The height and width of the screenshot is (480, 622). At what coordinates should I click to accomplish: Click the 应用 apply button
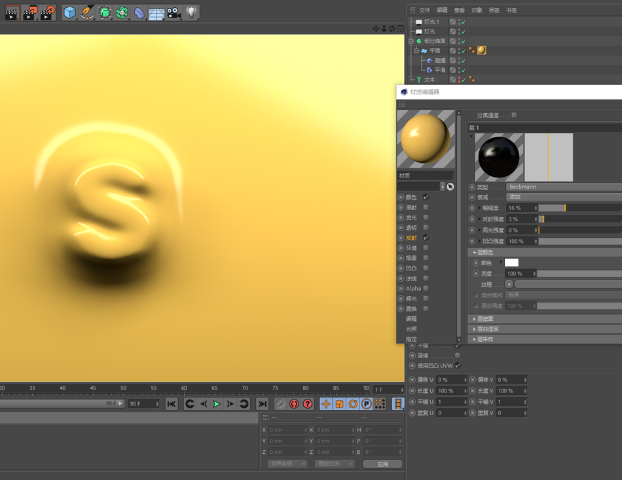[382, 464]
